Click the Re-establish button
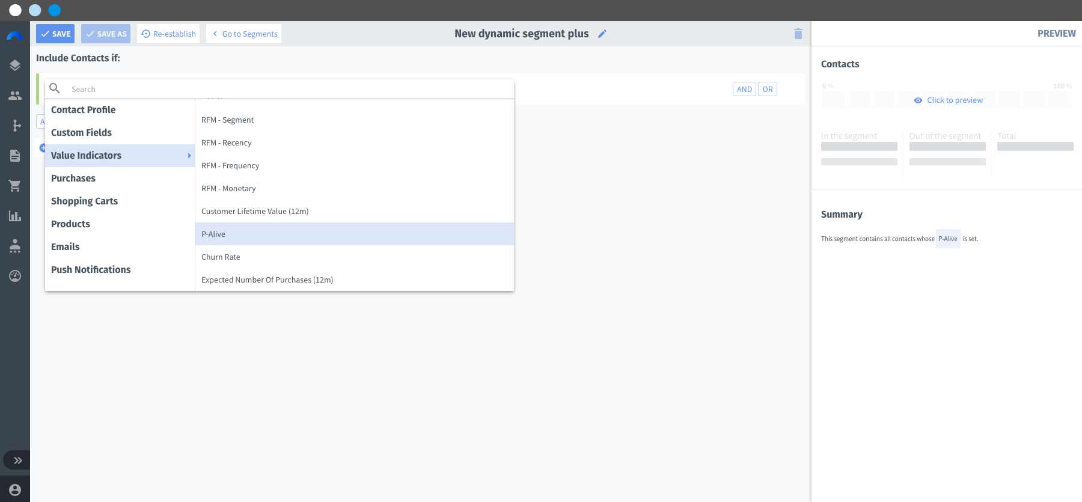 click(x=168, y=34)
